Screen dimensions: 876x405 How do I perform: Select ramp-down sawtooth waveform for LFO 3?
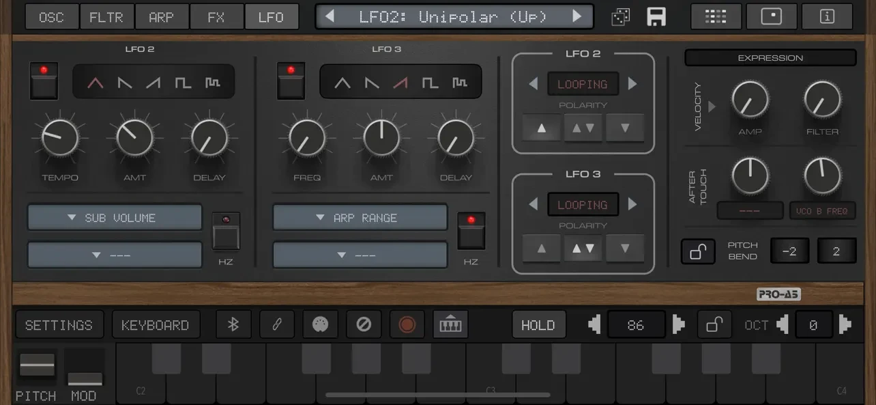[x=372, y=83]
